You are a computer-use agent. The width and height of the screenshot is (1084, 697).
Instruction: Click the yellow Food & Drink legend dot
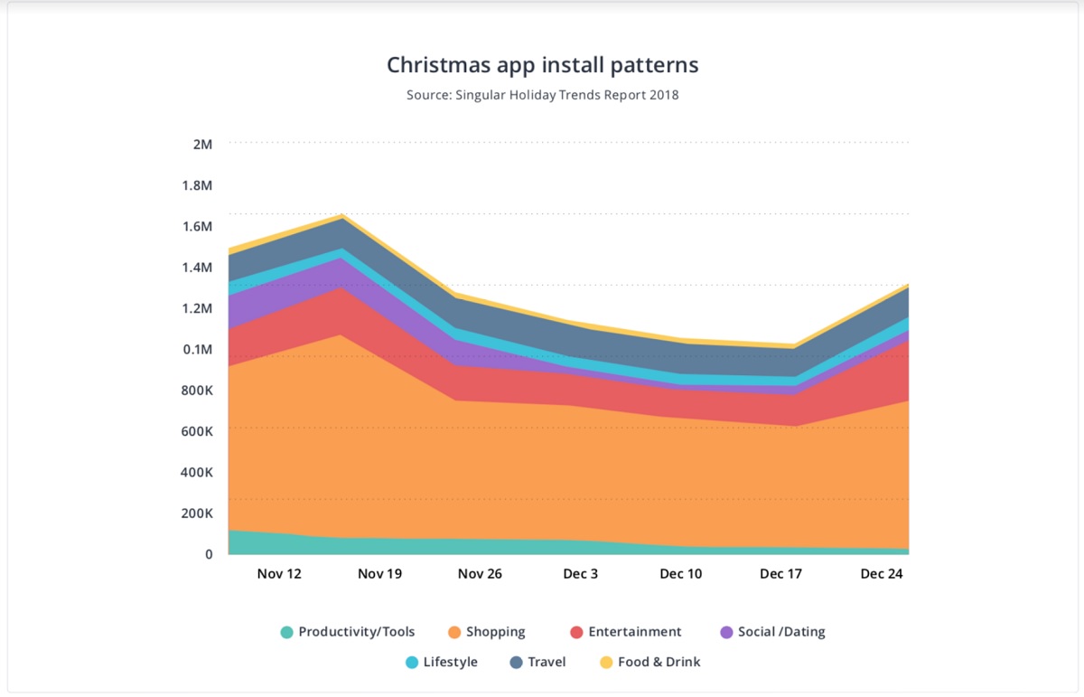(x=606, y=663)
